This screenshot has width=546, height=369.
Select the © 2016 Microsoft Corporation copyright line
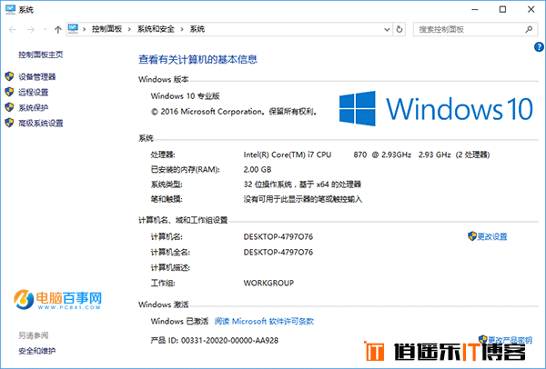tap(234, 112)
